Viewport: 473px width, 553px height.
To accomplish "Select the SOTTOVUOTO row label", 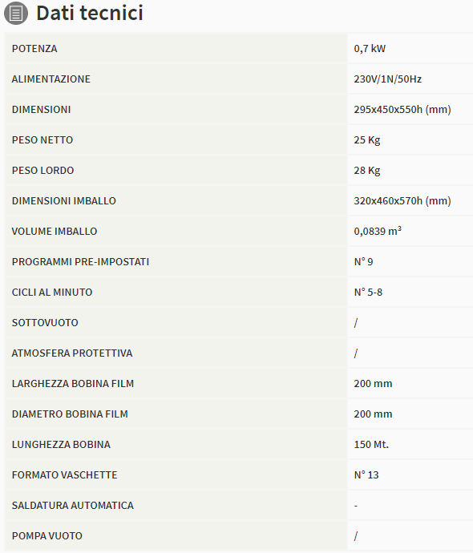I will [x=45, y=323].
